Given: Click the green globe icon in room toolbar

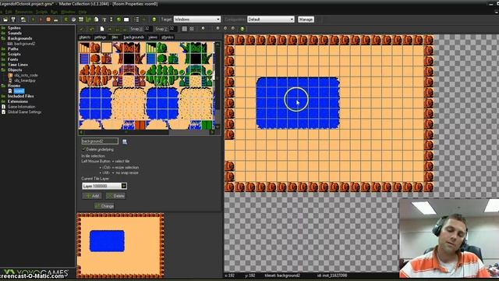Looking at the screenshot, I should 242,29.
